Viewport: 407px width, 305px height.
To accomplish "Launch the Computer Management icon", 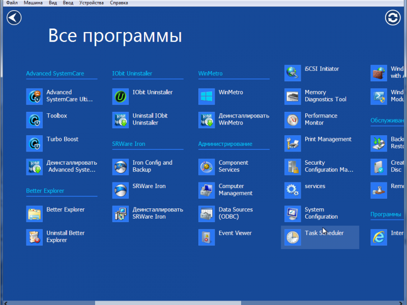I will [x=207, y=190].
